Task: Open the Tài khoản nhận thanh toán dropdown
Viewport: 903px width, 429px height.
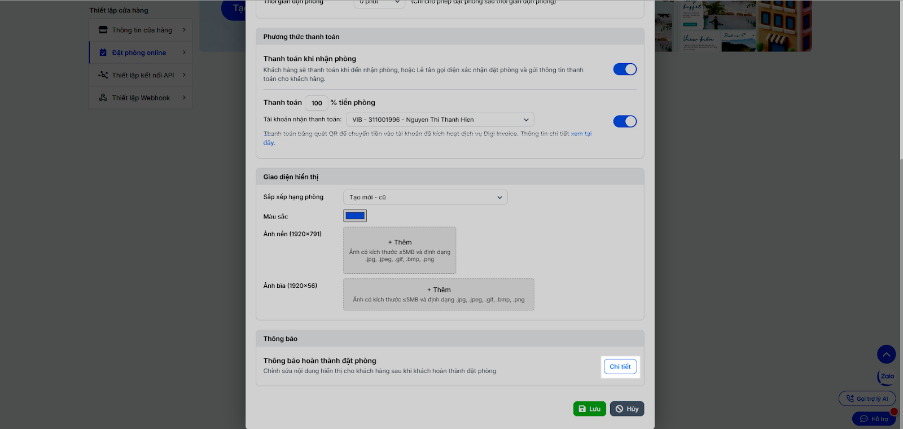Action: pos(440,120)
